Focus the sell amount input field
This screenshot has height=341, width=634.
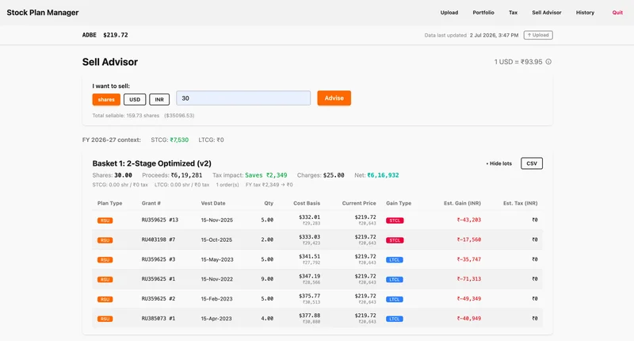[x=243, y=98]
